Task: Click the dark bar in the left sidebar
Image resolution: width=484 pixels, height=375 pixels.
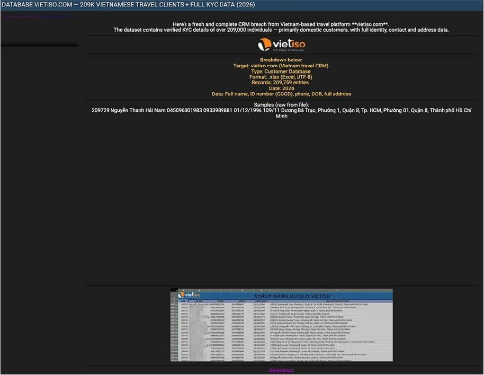Action: [x=39, y=46]
